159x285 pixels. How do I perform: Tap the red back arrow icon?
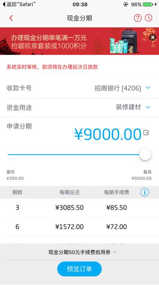tap(11, 18)
